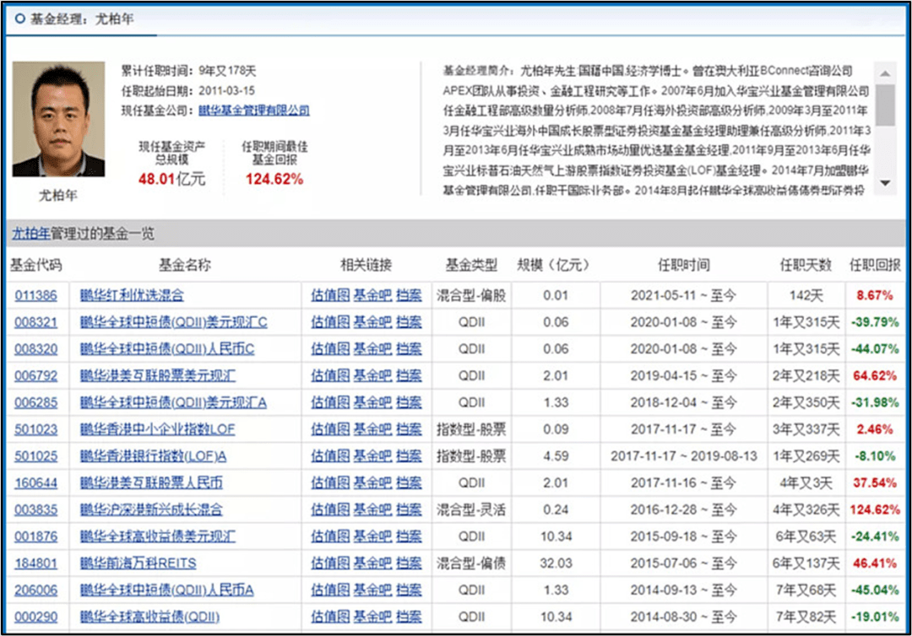The height and width of the screenshot is (636, 912).
Task: Open the 鹏华全球中短债(QDII)美元现汇C fund link
Action: [174, 322]
